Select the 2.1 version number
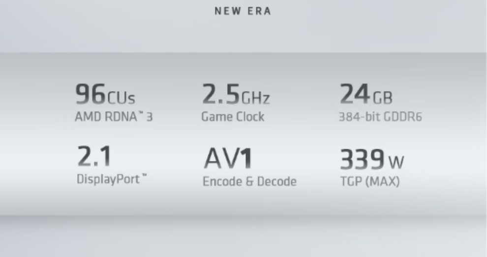The image size is (487, 257). click(x=94, y=157)
